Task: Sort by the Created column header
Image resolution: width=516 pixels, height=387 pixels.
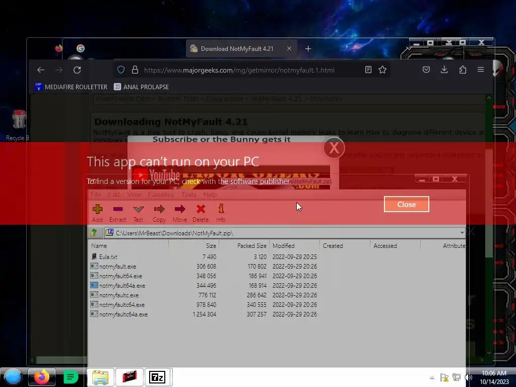Action: coord(345,245)
